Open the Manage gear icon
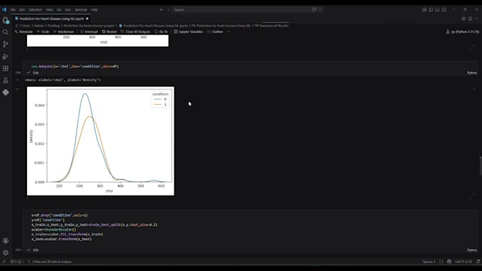The height and width of the screenshot is (271, 482). tap(6, 253)
